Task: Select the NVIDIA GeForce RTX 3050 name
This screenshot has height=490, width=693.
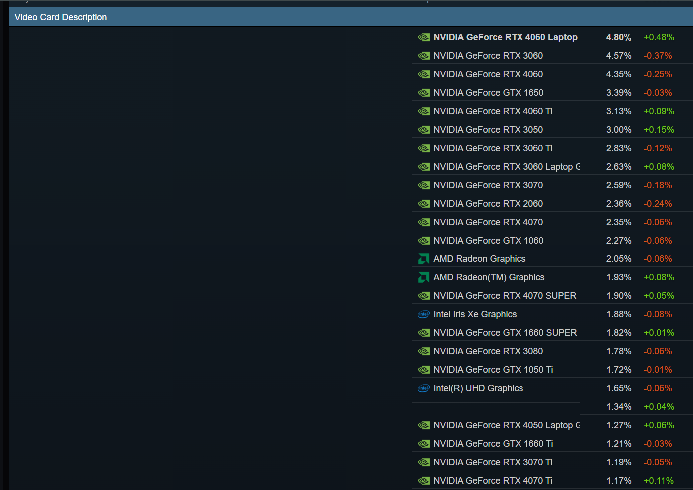Action: click(488, 130)
